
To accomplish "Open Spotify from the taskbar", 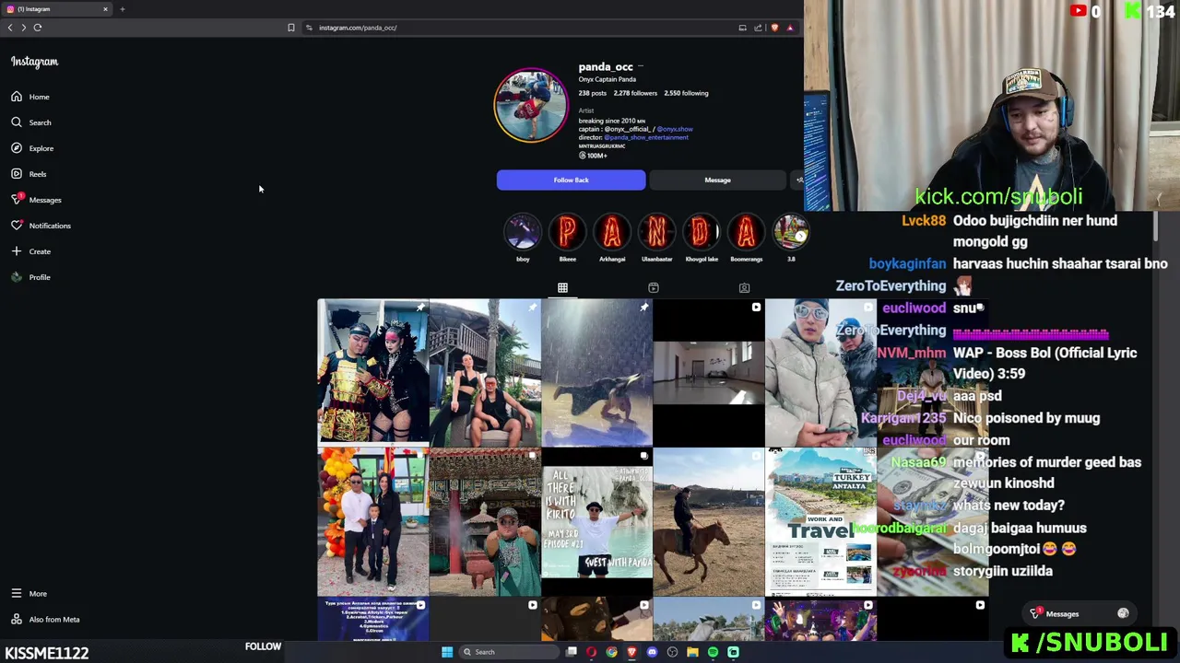I will [x=713, y=652].
